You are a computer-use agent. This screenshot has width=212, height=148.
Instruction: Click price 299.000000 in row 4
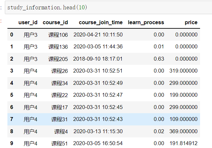(184, 83)
